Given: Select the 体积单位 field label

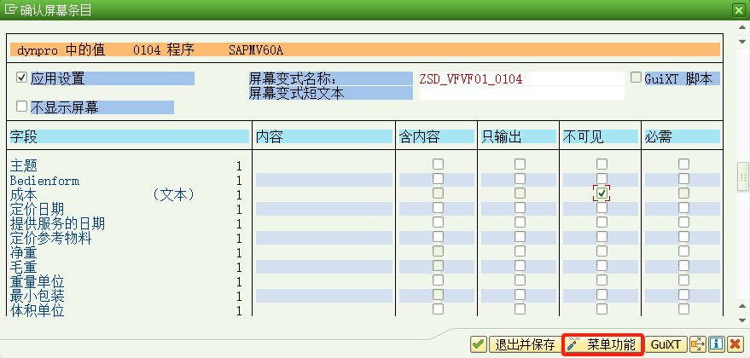Looking at the screenshot, I should 38,310.
